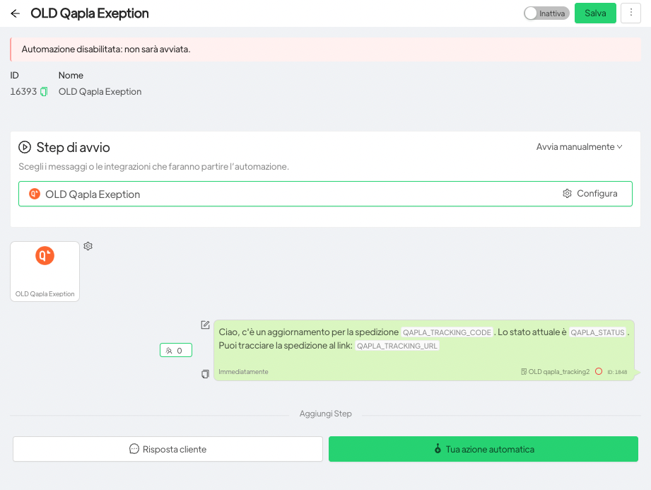
Task: Click Configura for the trigger
Action: point(590,194)
